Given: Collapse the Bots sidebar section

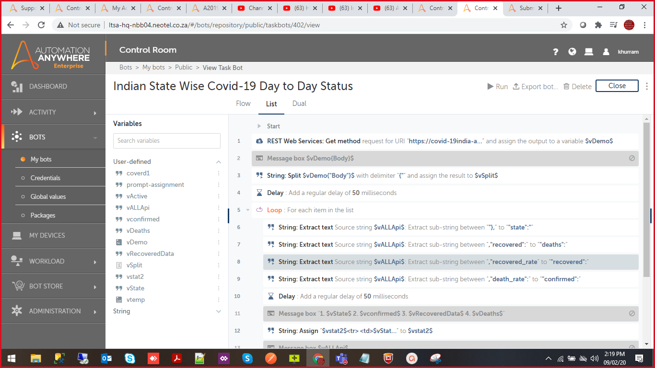Looking at the screenshot, I should coord(95,138).
